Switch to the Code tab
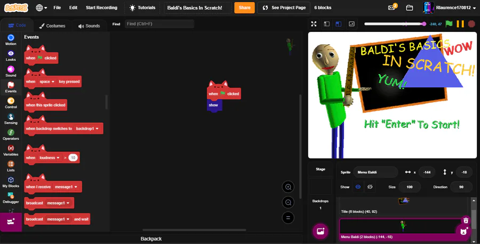This screenshot has width=480, height=244. pyautogui.click(x=17, y=25)
